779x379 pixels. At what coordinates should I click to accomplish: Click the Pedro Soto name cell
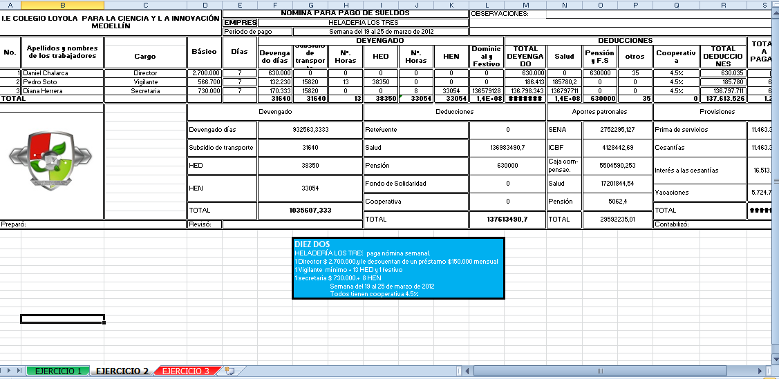click(x=62, y=81)
